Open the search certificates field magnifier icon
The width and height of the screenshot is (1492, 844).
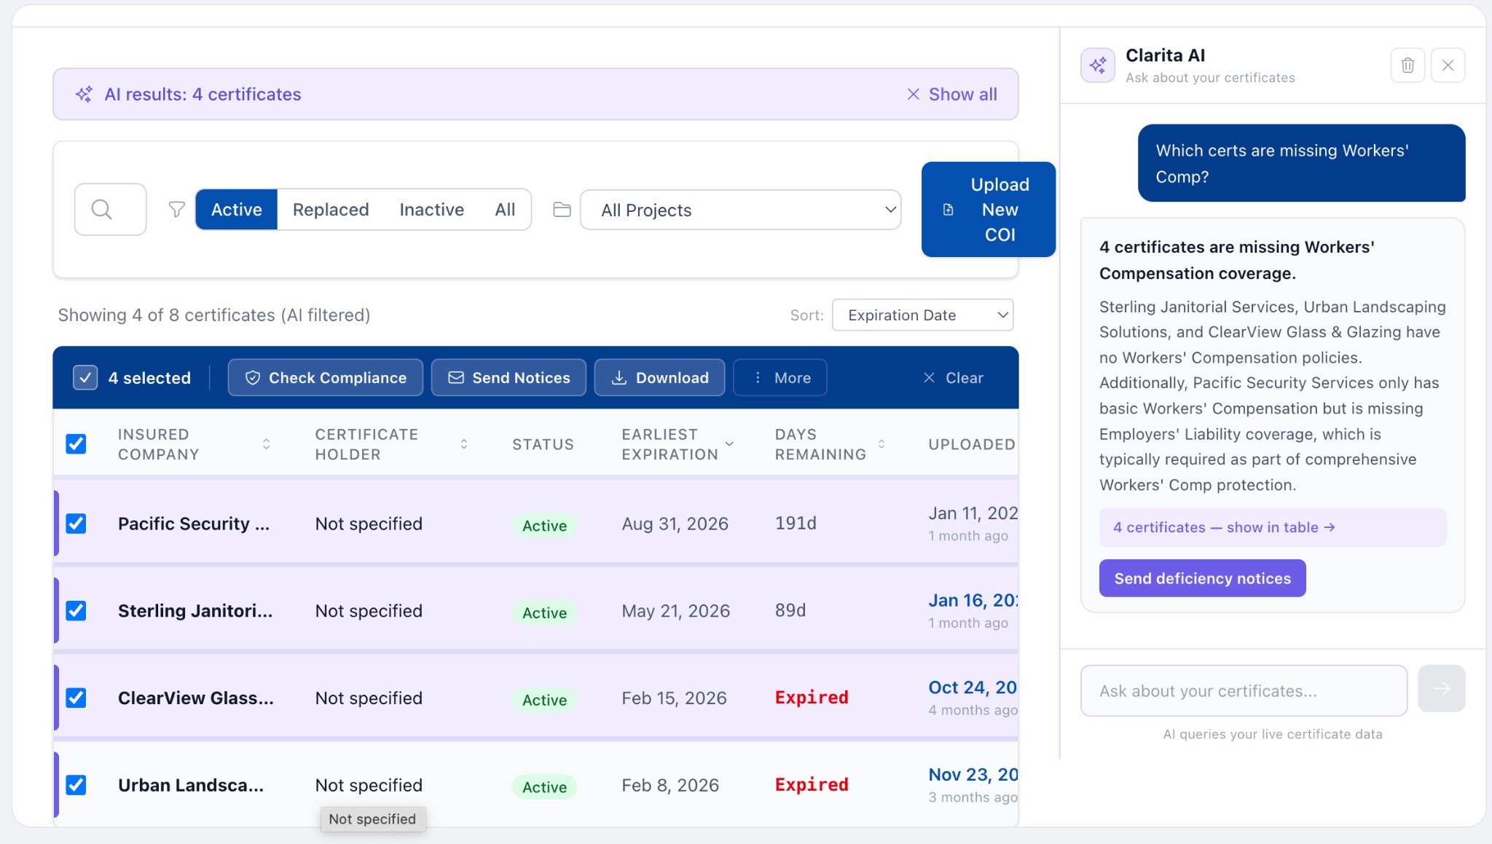coord(102,209)
